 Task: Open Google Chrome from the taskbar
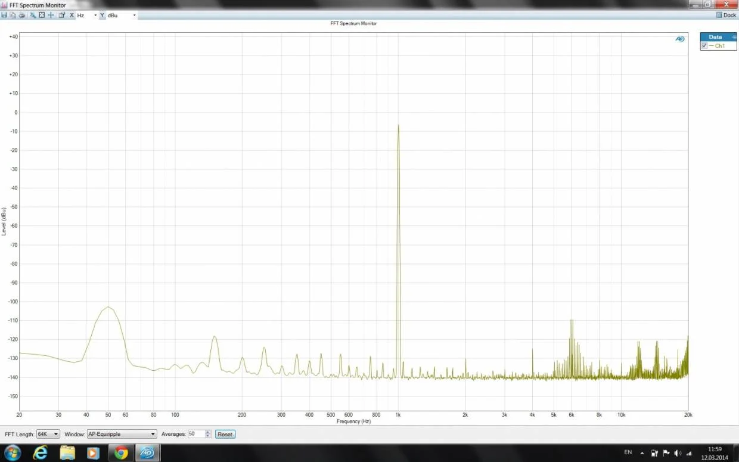tap(121, 453)
